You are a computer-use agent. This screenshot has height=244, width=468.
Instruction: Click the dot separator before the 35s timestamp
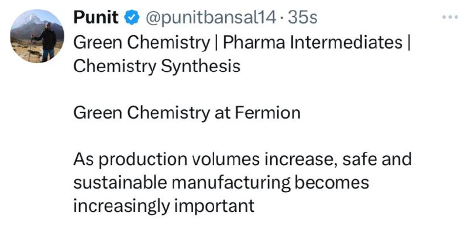click(282, 19)
